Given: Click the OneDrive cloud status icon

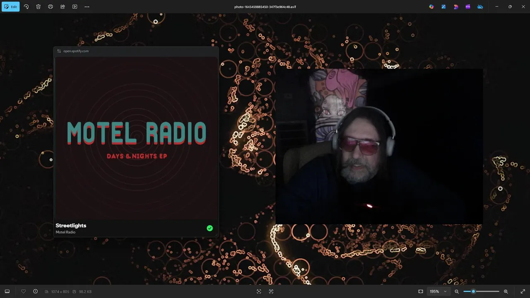Looking at the screenshot, I should coord(480,7).
